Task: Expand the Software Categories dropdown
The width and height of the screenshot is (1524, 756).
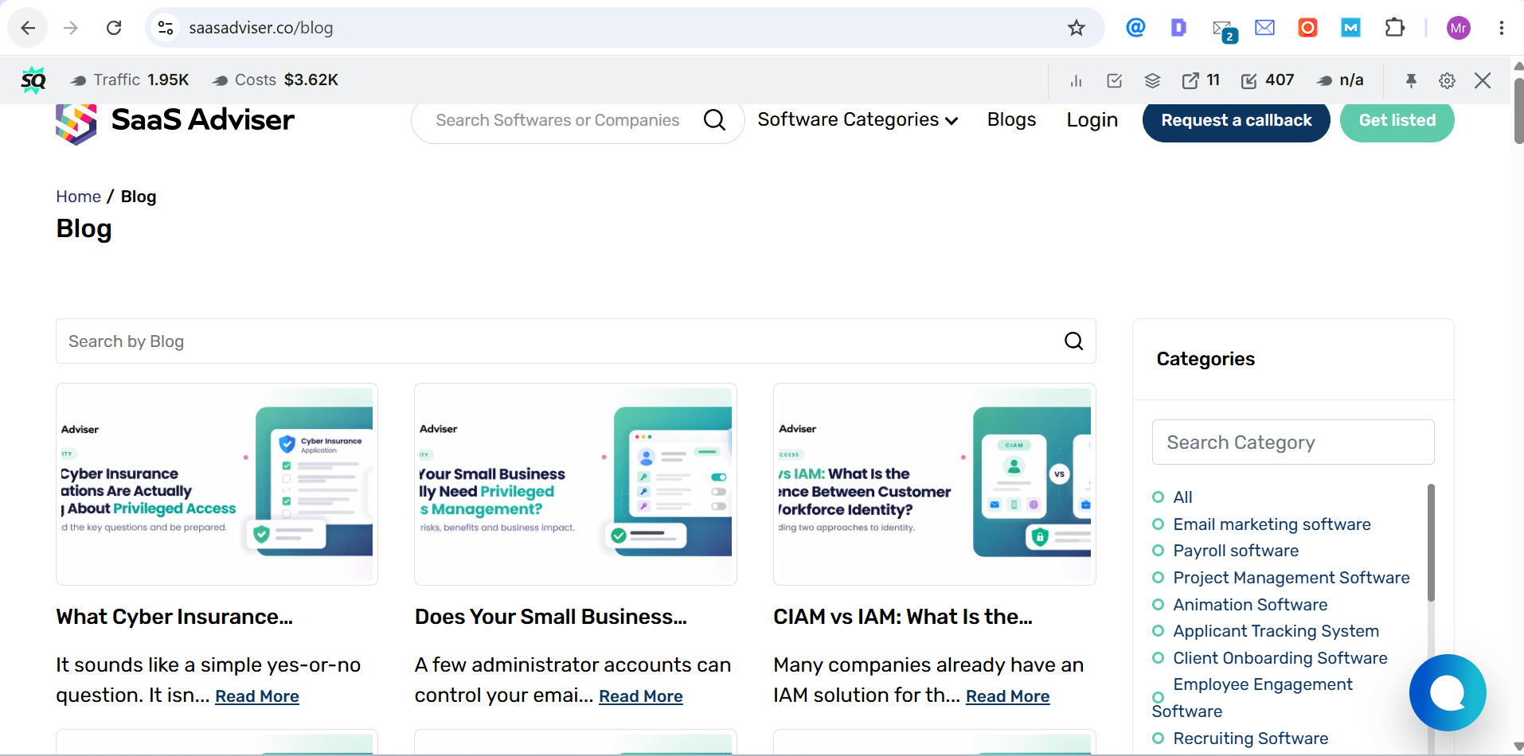Action: click(858, 120)
